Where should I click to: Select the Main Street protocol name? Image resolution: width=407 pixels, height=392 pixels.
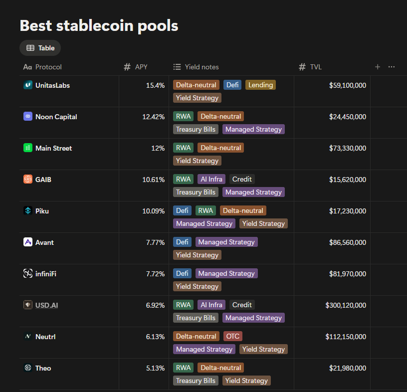(x=54, y=148)
